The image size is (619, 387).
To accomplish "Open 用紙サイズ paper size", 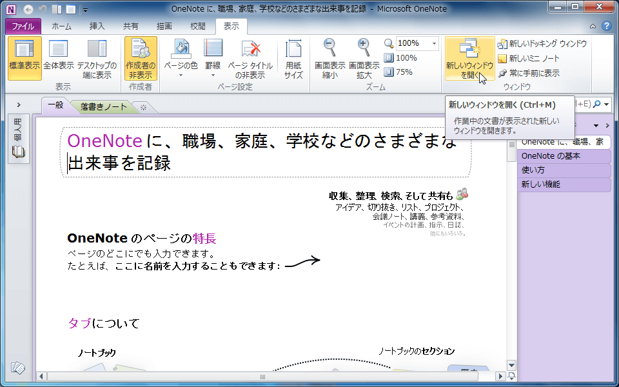I will pyautogui.click(x=293, y=59).
